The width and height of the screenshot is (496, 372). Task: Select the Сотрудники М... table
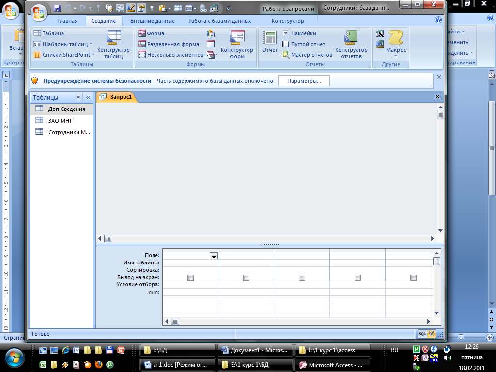62,132
